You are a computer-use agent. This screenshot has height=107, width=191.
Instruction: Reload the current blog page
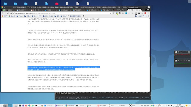pyautogui.click(x=8, y=13)
